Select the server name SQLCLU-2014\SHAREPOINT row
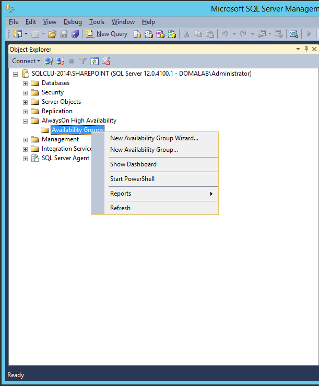 click(x=141, y=74)
